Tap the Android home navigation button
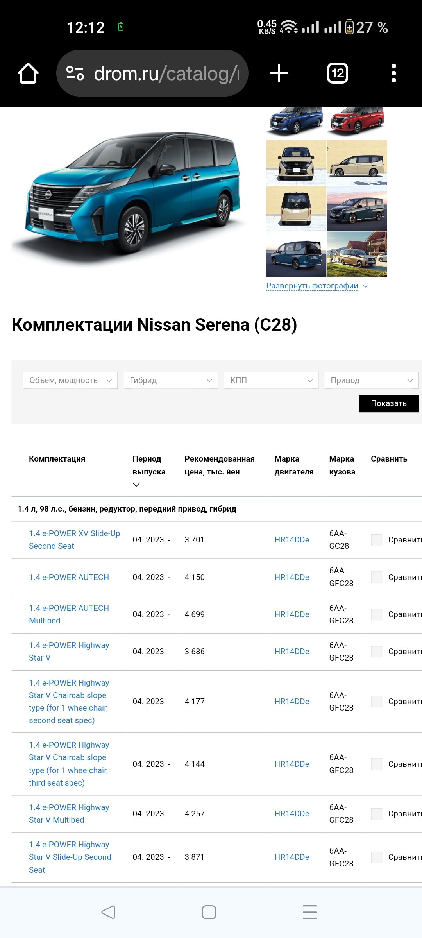Image resolution: width=422 pixels, height=938 pixels. (x=209, y=912)
